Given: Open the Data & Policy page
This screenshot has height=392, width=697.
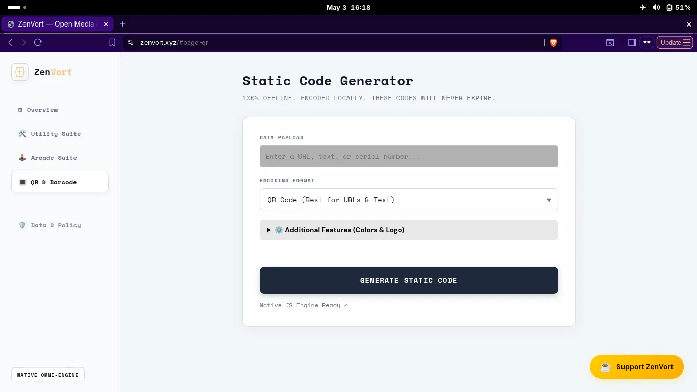Looking at the screenshot, I should point(60,225).
